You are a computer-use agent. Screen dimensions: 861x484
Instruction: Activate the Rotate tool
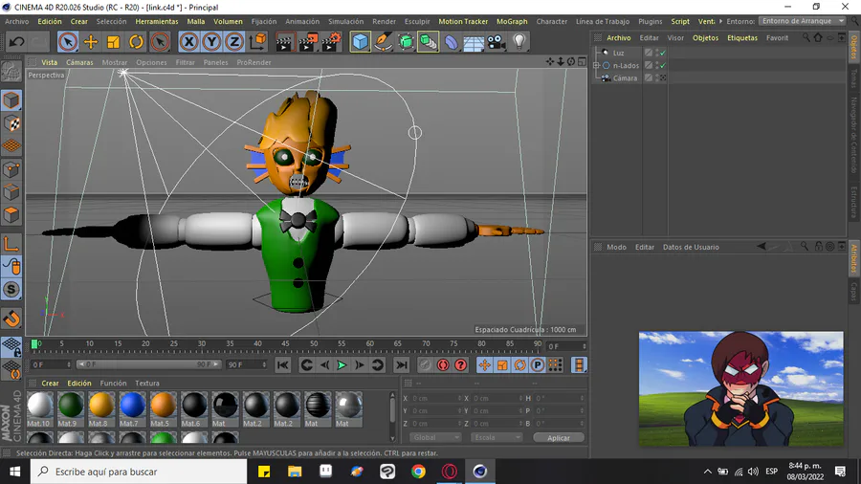click(136, 42)
